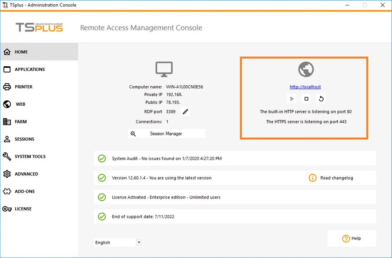Open the Applications section

29,70
